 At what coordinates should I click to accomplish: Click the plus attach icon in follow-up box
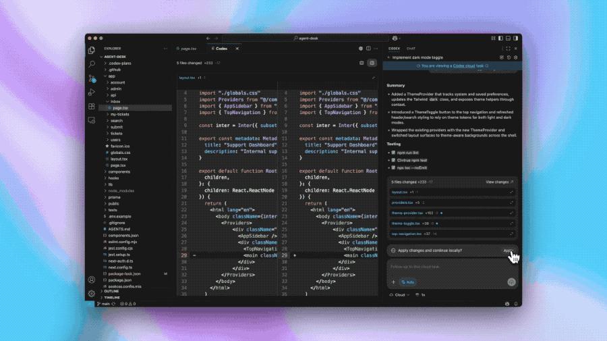[x=393, y=281]
